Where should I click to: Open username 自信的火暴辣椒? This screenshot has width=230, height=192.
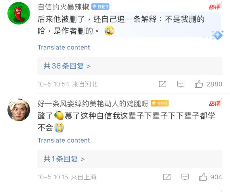click(63, 7)
